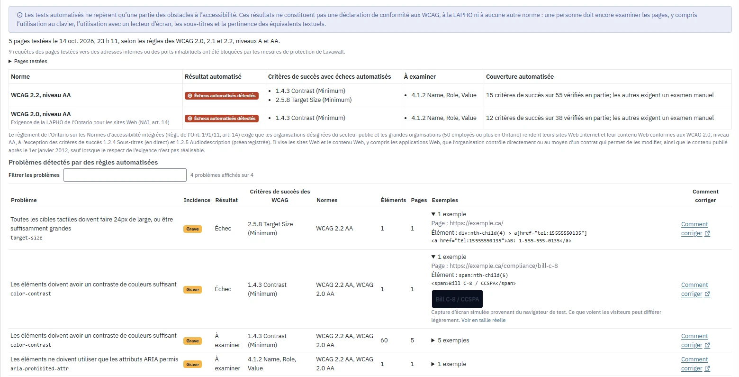The width and height of the screenshot is (739, 377).
Task: Open 'Comment corriger' link for aria-prohibited-attr
Action: [x=695, y=364]
